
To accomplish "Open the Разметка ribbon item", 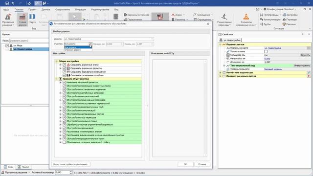I will (x=179, y=20).
